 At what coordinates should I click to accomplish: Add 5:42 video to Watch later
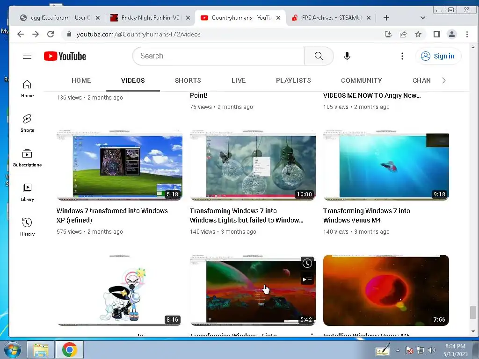(x=307, y=263)
